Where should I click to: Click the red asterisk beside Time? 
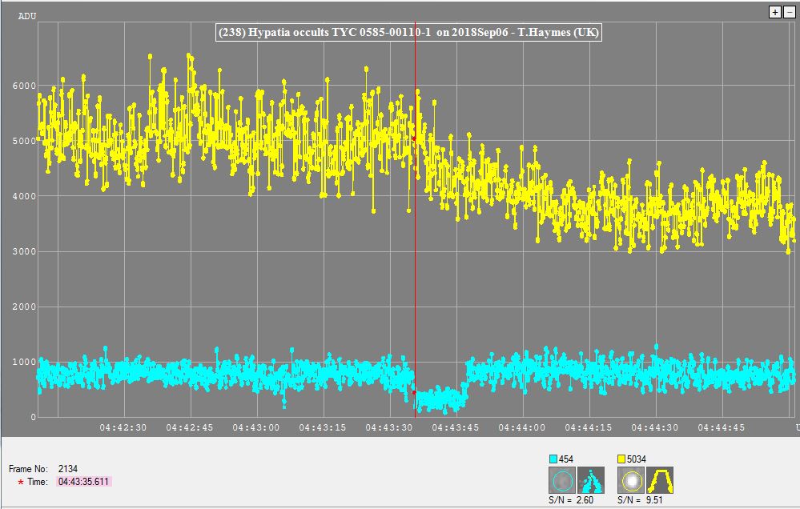click(21, 483)
